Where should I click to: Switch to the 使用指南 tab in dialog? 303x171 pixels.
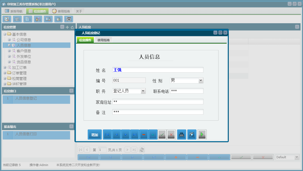coord(103,40)
